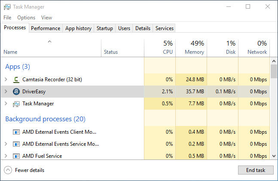This screenshot has width=278, height=181.
Task: Open the View menu
Action: 47,18
